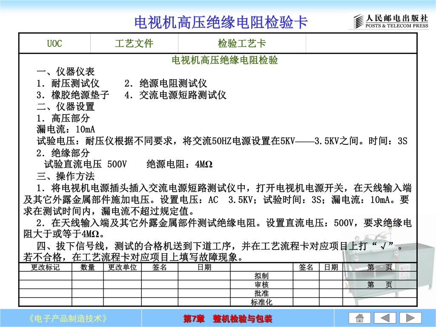The height and width of the screenshot is (327, 436).
Task: Click the 日期 header beside 更改单位 签名
Action: [204, 267]
